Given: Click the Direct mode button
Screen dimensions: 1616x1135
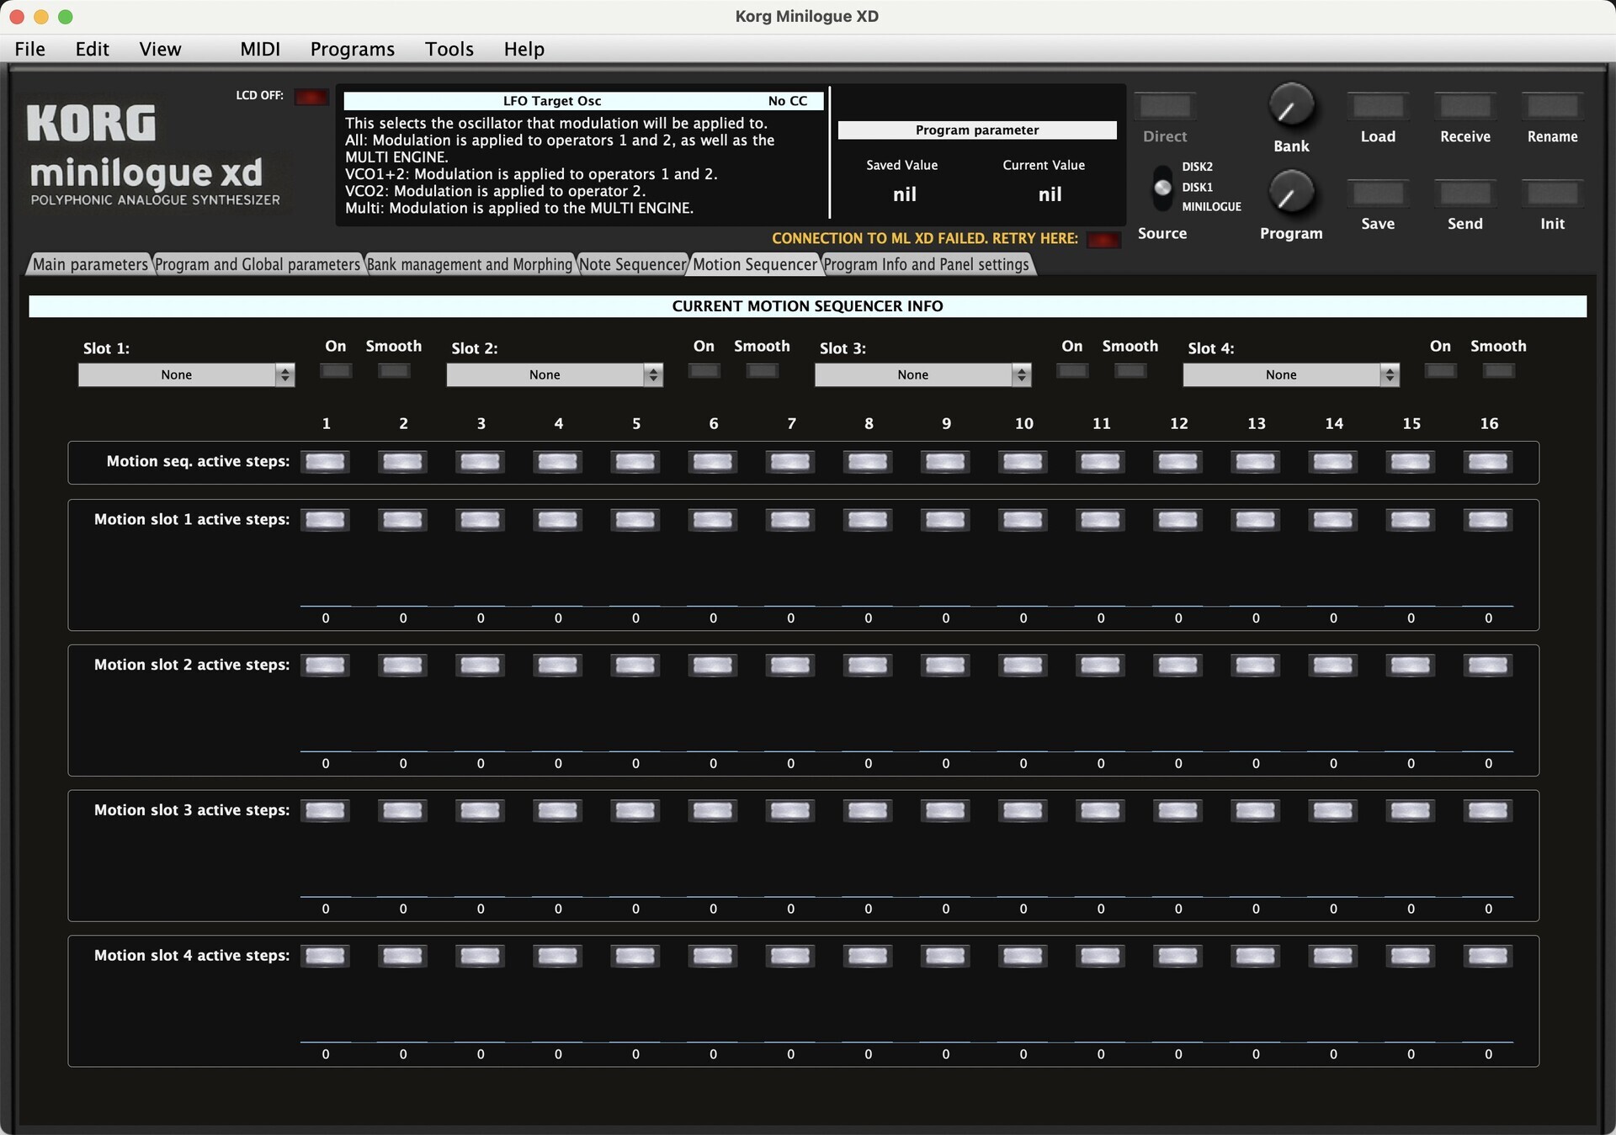Looking at the screenshot, I should tap(1165, 106).
